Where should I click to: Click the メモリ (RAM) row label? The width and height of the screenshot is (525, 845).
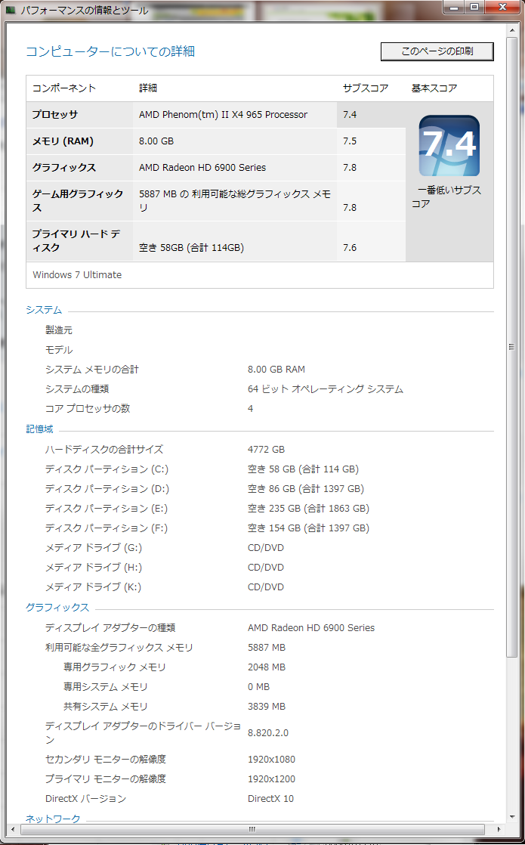click(x=63, y=141)
